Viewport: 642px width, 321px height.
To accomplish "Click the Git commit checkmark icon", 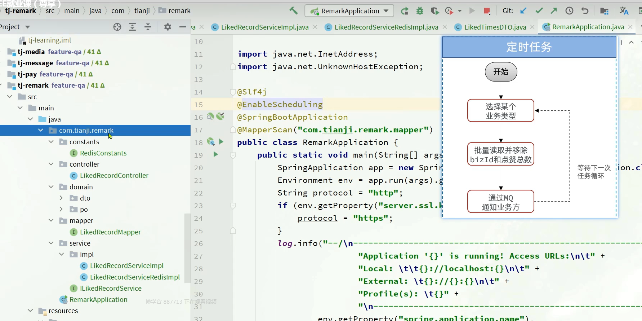I will [539, 11].
